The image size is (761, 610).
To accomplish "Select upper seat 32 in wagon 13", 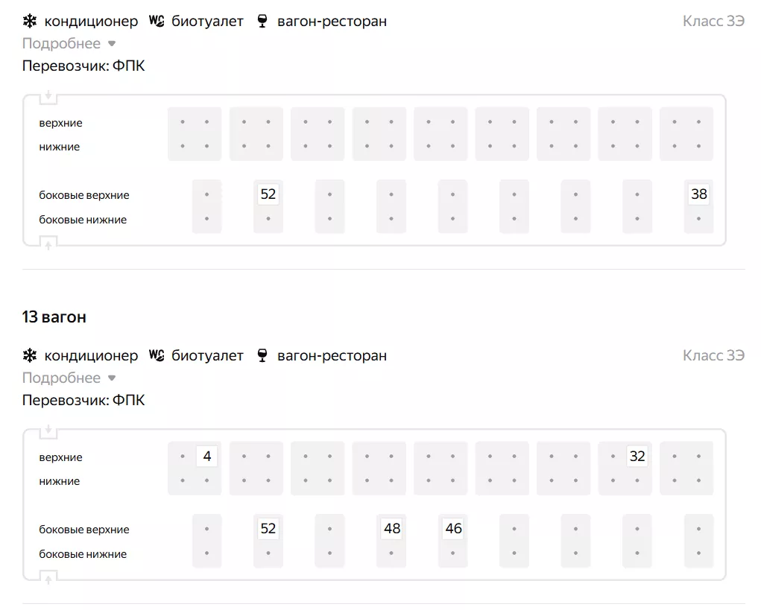I will 637,456.
